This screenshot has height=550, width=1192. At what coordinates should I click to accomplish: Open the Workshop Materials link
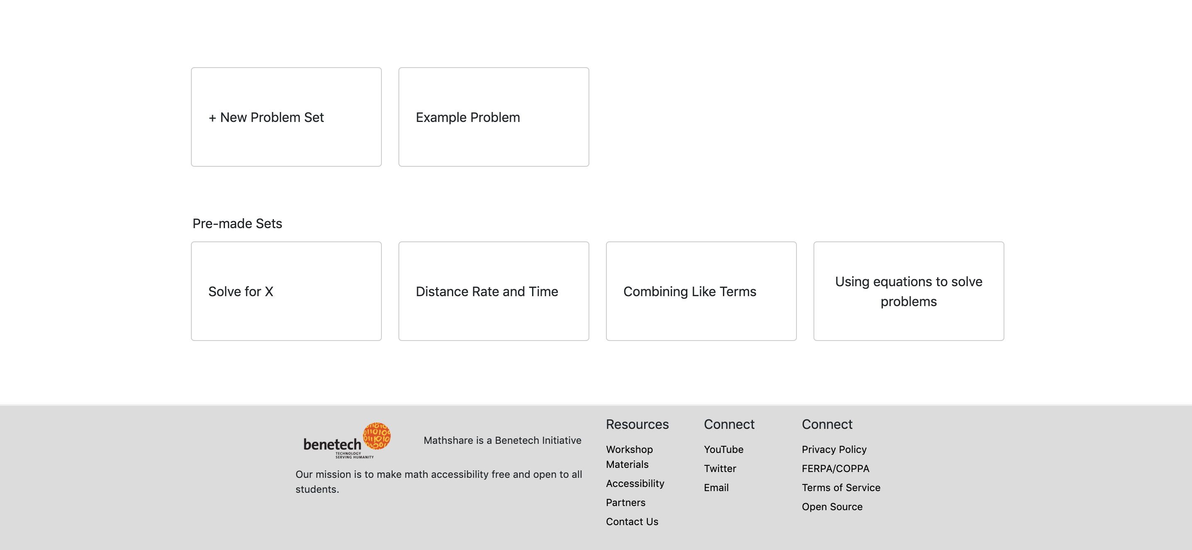[628, 457]
